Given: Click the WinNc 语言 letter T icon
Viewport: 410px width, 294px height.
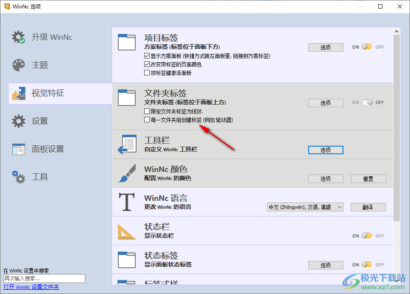Looking at the screenshot, I should [x=127, y=202].
